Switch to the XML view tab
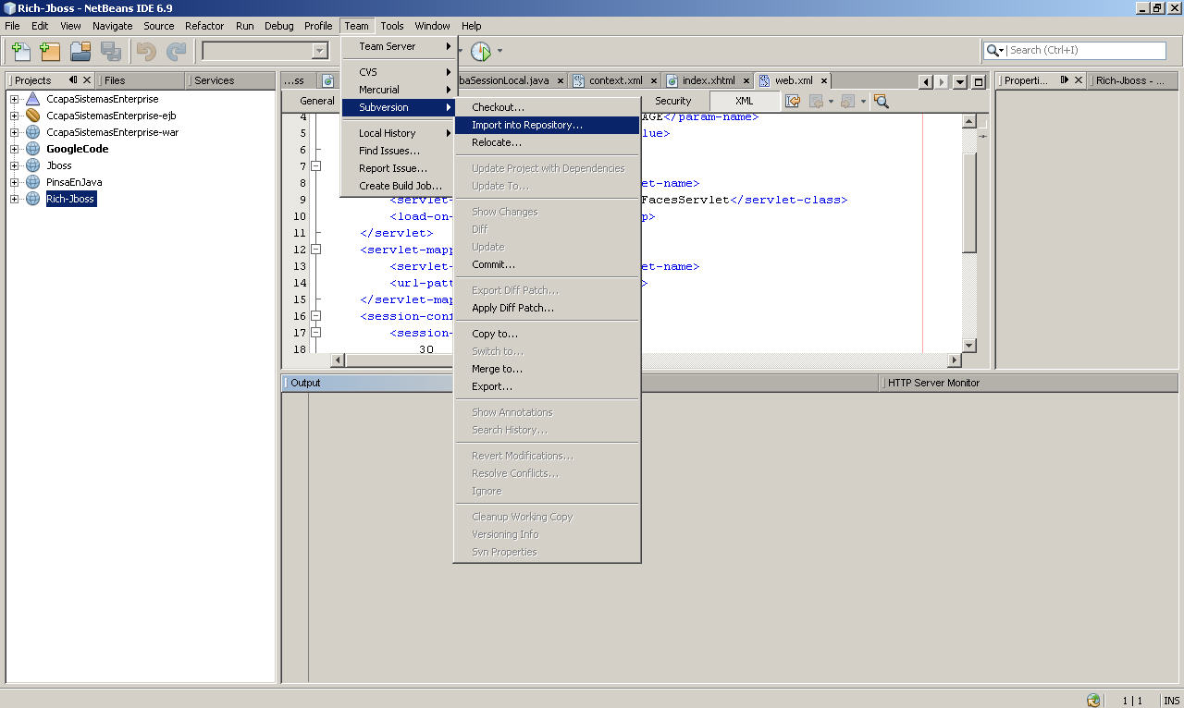This screenshot has height=708, width=1184. point(742,100)
